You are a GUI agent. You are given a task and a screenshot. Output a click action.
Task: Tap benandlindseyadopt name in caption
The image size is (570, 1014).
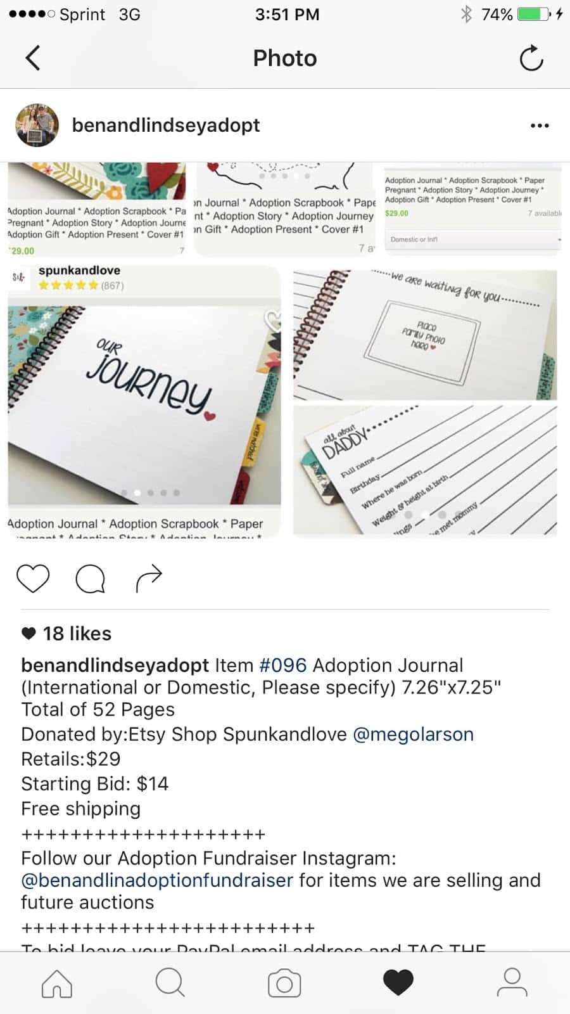tap(115, 665)
